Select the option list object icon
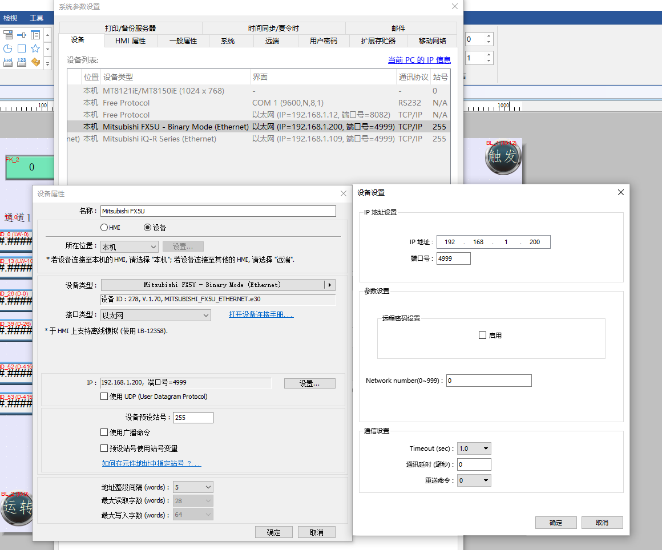This screenshot has height=550, width=662. 8,35
